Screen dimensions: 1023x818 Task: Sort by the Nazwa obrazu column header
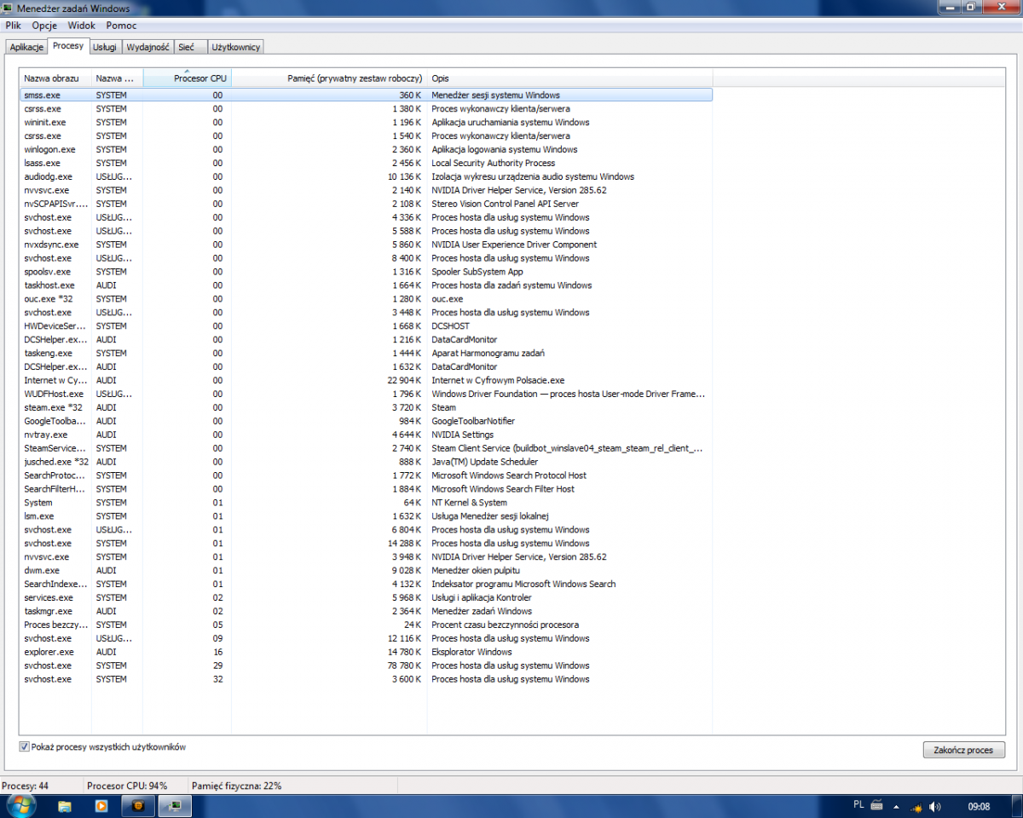(55, 78)
